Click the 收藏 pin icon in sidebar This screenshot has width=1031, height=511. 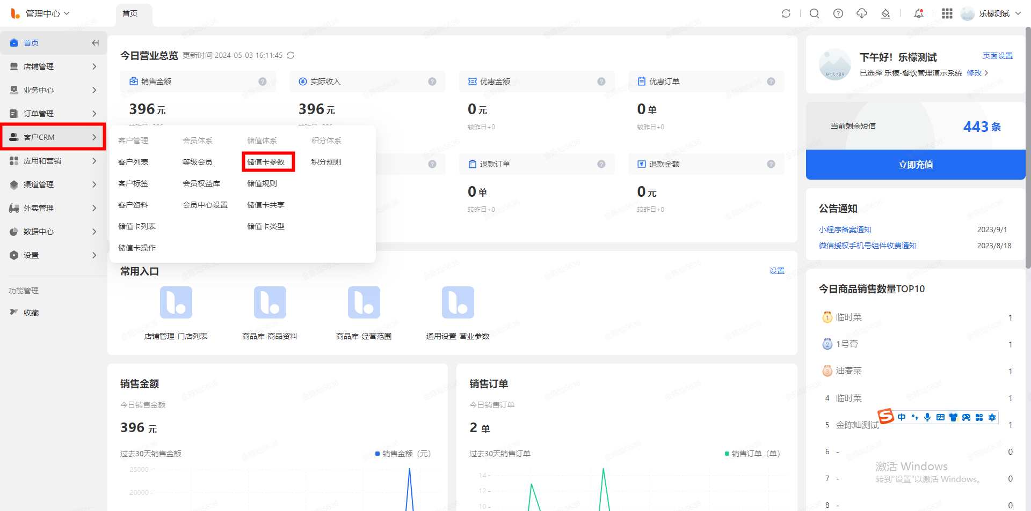14,312
